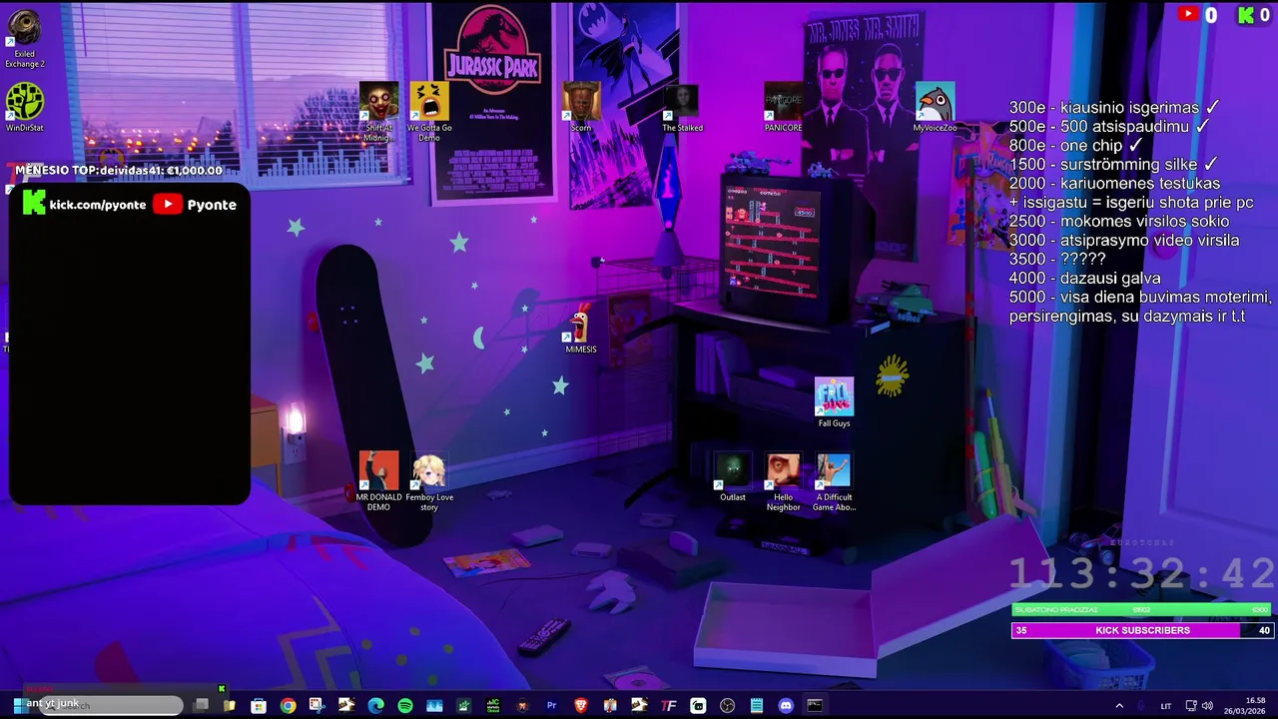Open Brave browser from the taskbar

pos(580,706)
